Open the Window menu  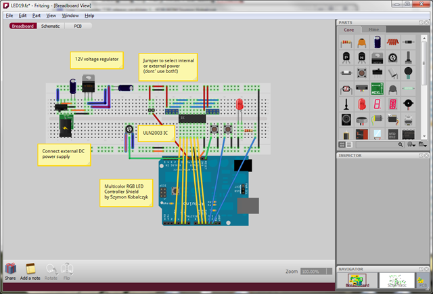[70, 15]
